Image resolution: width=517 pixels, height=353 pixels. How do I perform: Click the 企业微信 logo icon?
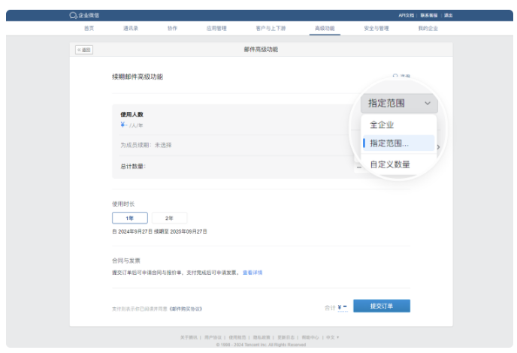click(72, 15)
